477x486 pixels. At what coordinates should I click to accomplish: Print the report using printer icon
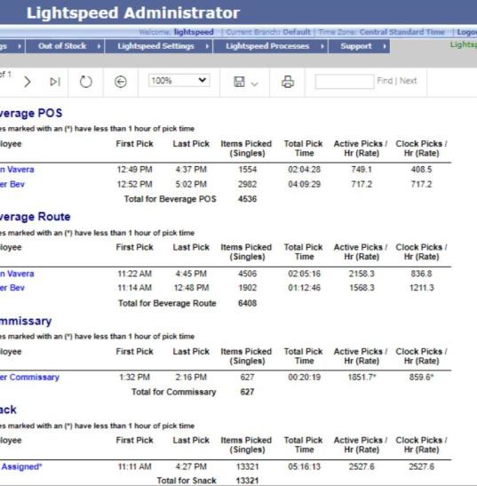click(x=288, y=82)
